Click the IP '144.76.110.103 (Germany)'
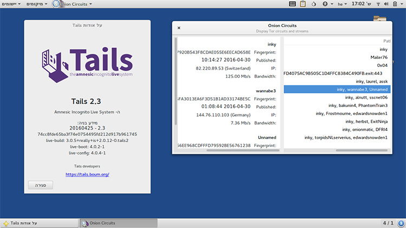The image size is (406, 228). (223, 115)
